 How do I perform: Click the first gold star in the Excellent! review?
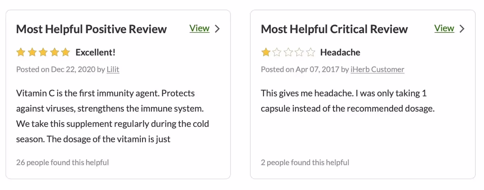[21, 53]
